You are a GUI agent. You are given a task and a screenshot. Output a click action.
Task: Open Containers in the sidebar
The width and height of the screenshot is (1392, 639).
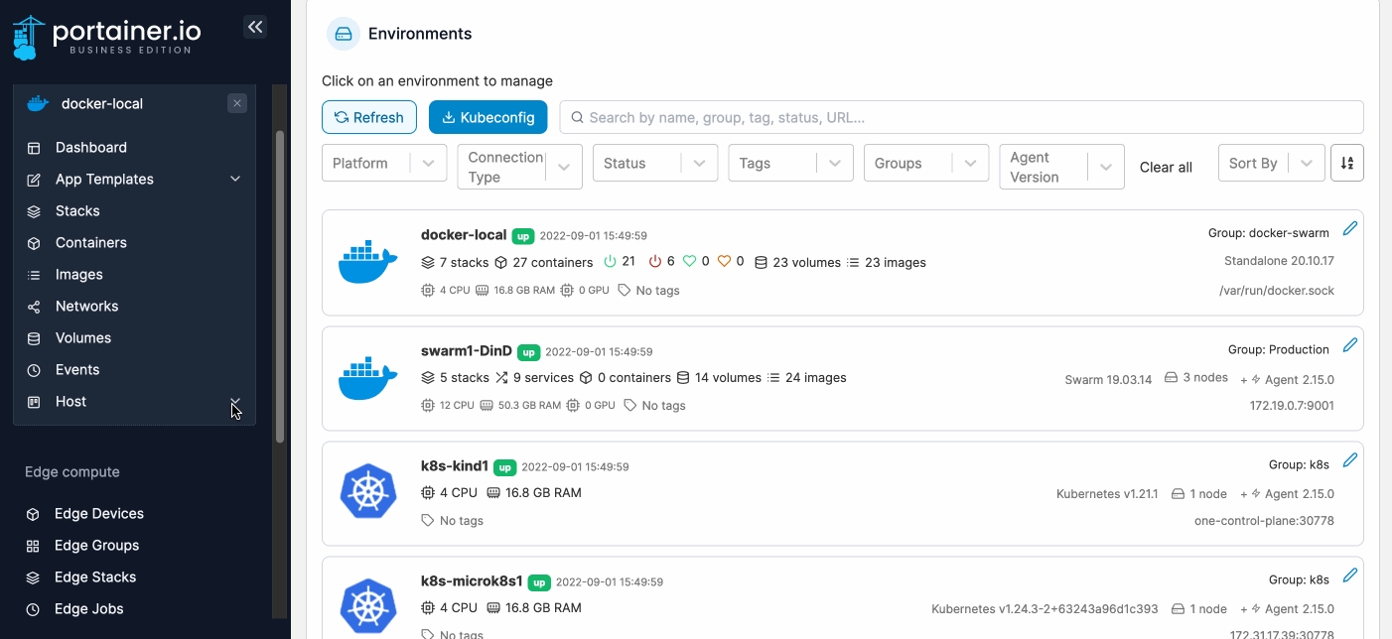pyautogui.click(x=90, y=243)
